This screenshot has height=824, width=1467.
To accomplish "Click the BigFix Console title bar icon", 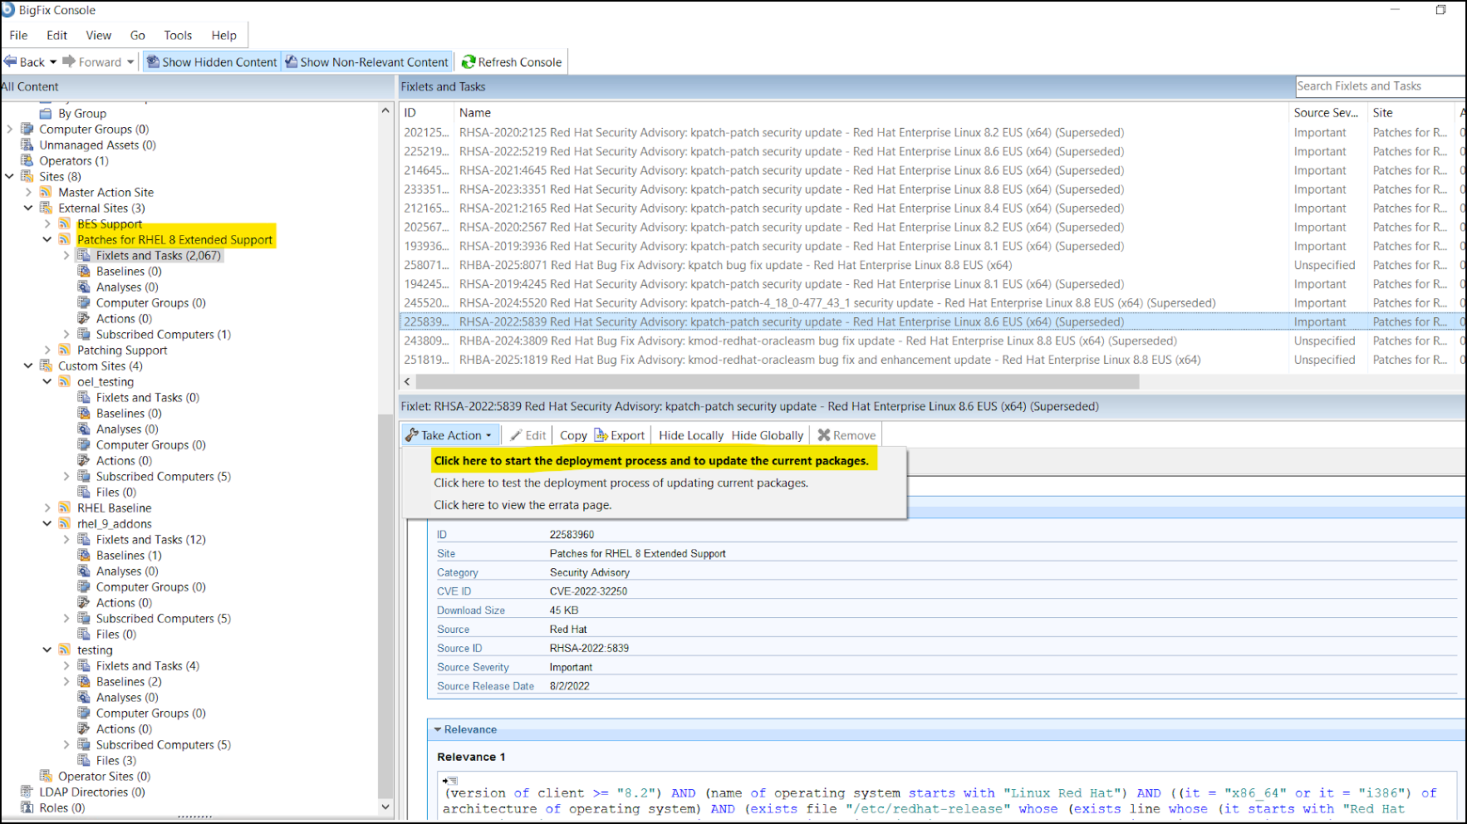I will pyautogui.click(x=7, y=9).
